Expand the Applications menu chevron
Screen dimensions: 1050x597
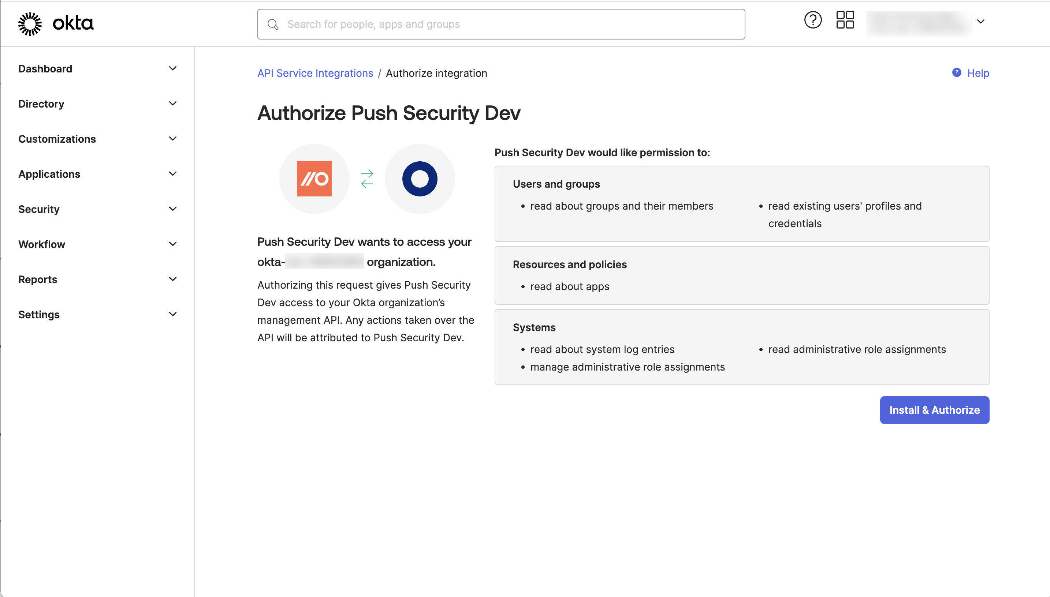[x=173, y=174]
